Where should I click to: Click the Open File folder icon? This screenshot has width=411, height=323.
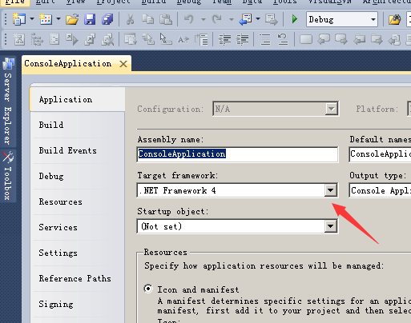72,19
